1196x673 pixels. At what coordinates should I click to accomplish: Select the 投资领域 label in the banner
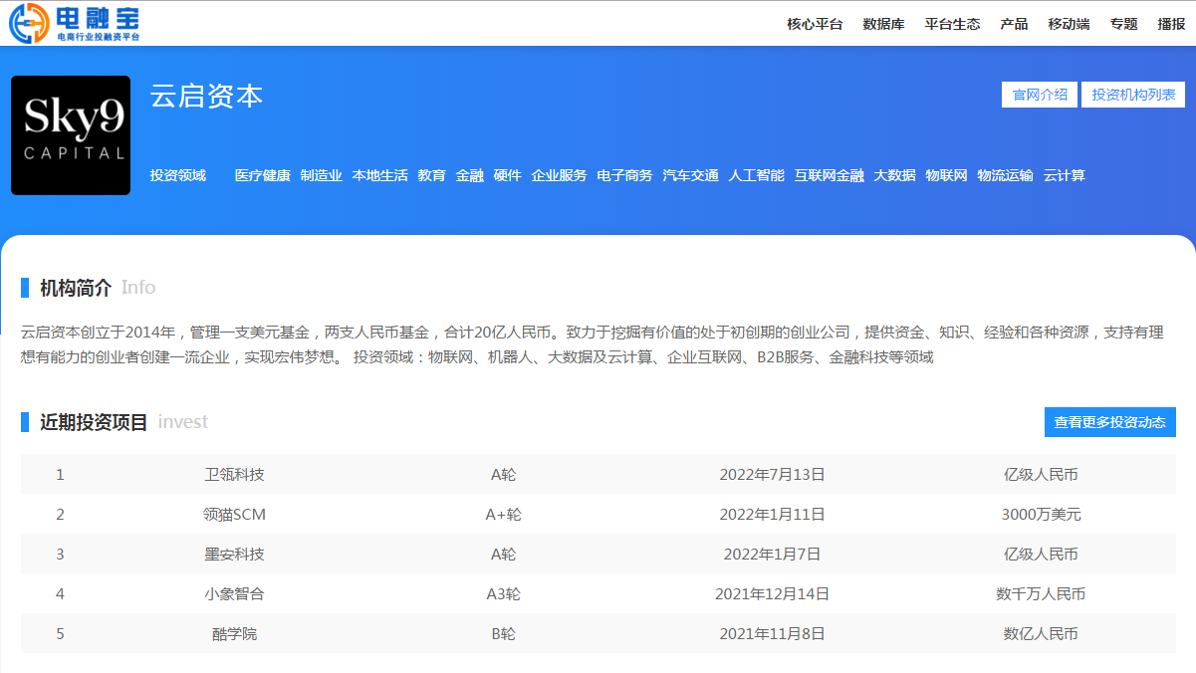[x=179, y=174]
